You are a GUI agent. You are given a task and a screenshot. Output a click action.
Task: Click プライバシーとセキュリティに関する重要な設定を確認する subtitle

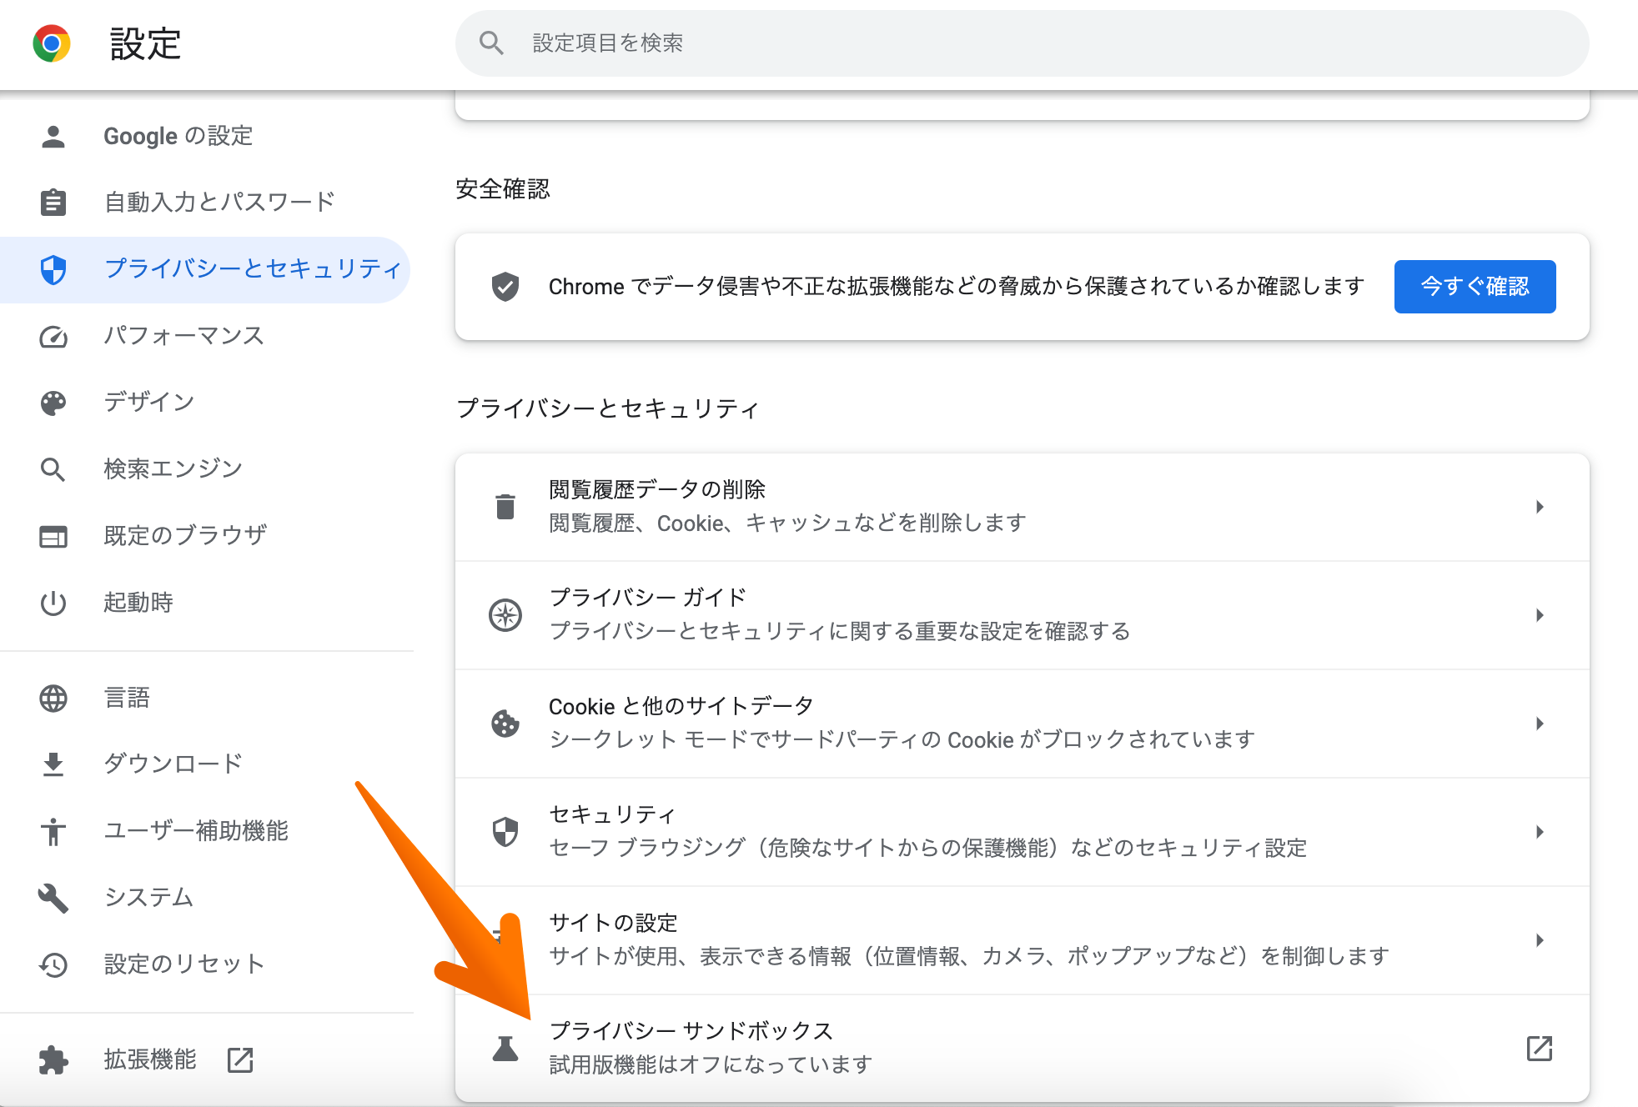840,631
